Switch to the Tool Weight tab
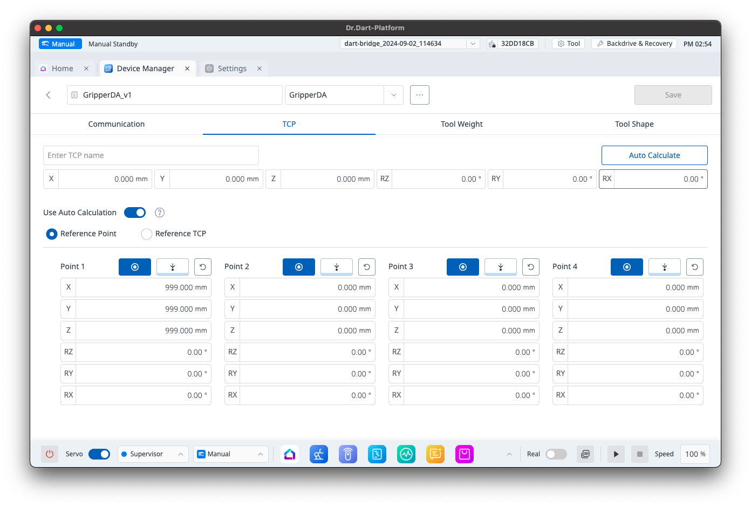Image resolution: width=751 pixels, height=507 pixels. click(x=461, y=124)
